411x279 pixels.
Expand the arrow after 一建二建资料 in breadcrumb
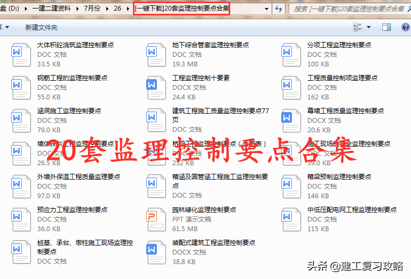click(77, 9)
